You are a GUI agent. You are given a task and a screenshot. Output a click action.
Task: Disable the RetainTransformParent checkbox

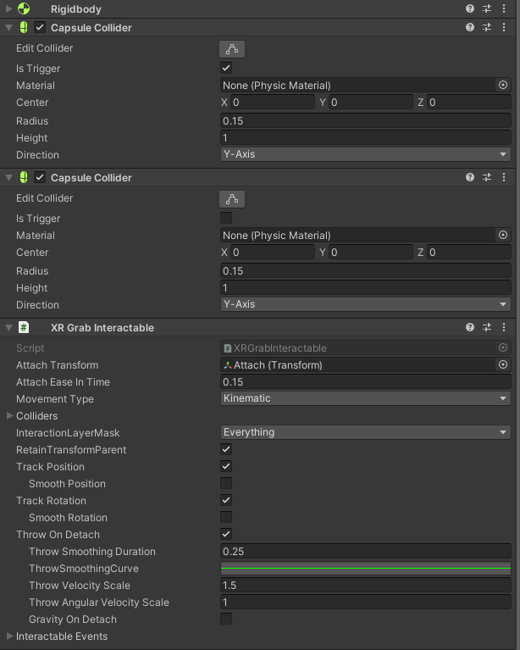coord(226,450)
